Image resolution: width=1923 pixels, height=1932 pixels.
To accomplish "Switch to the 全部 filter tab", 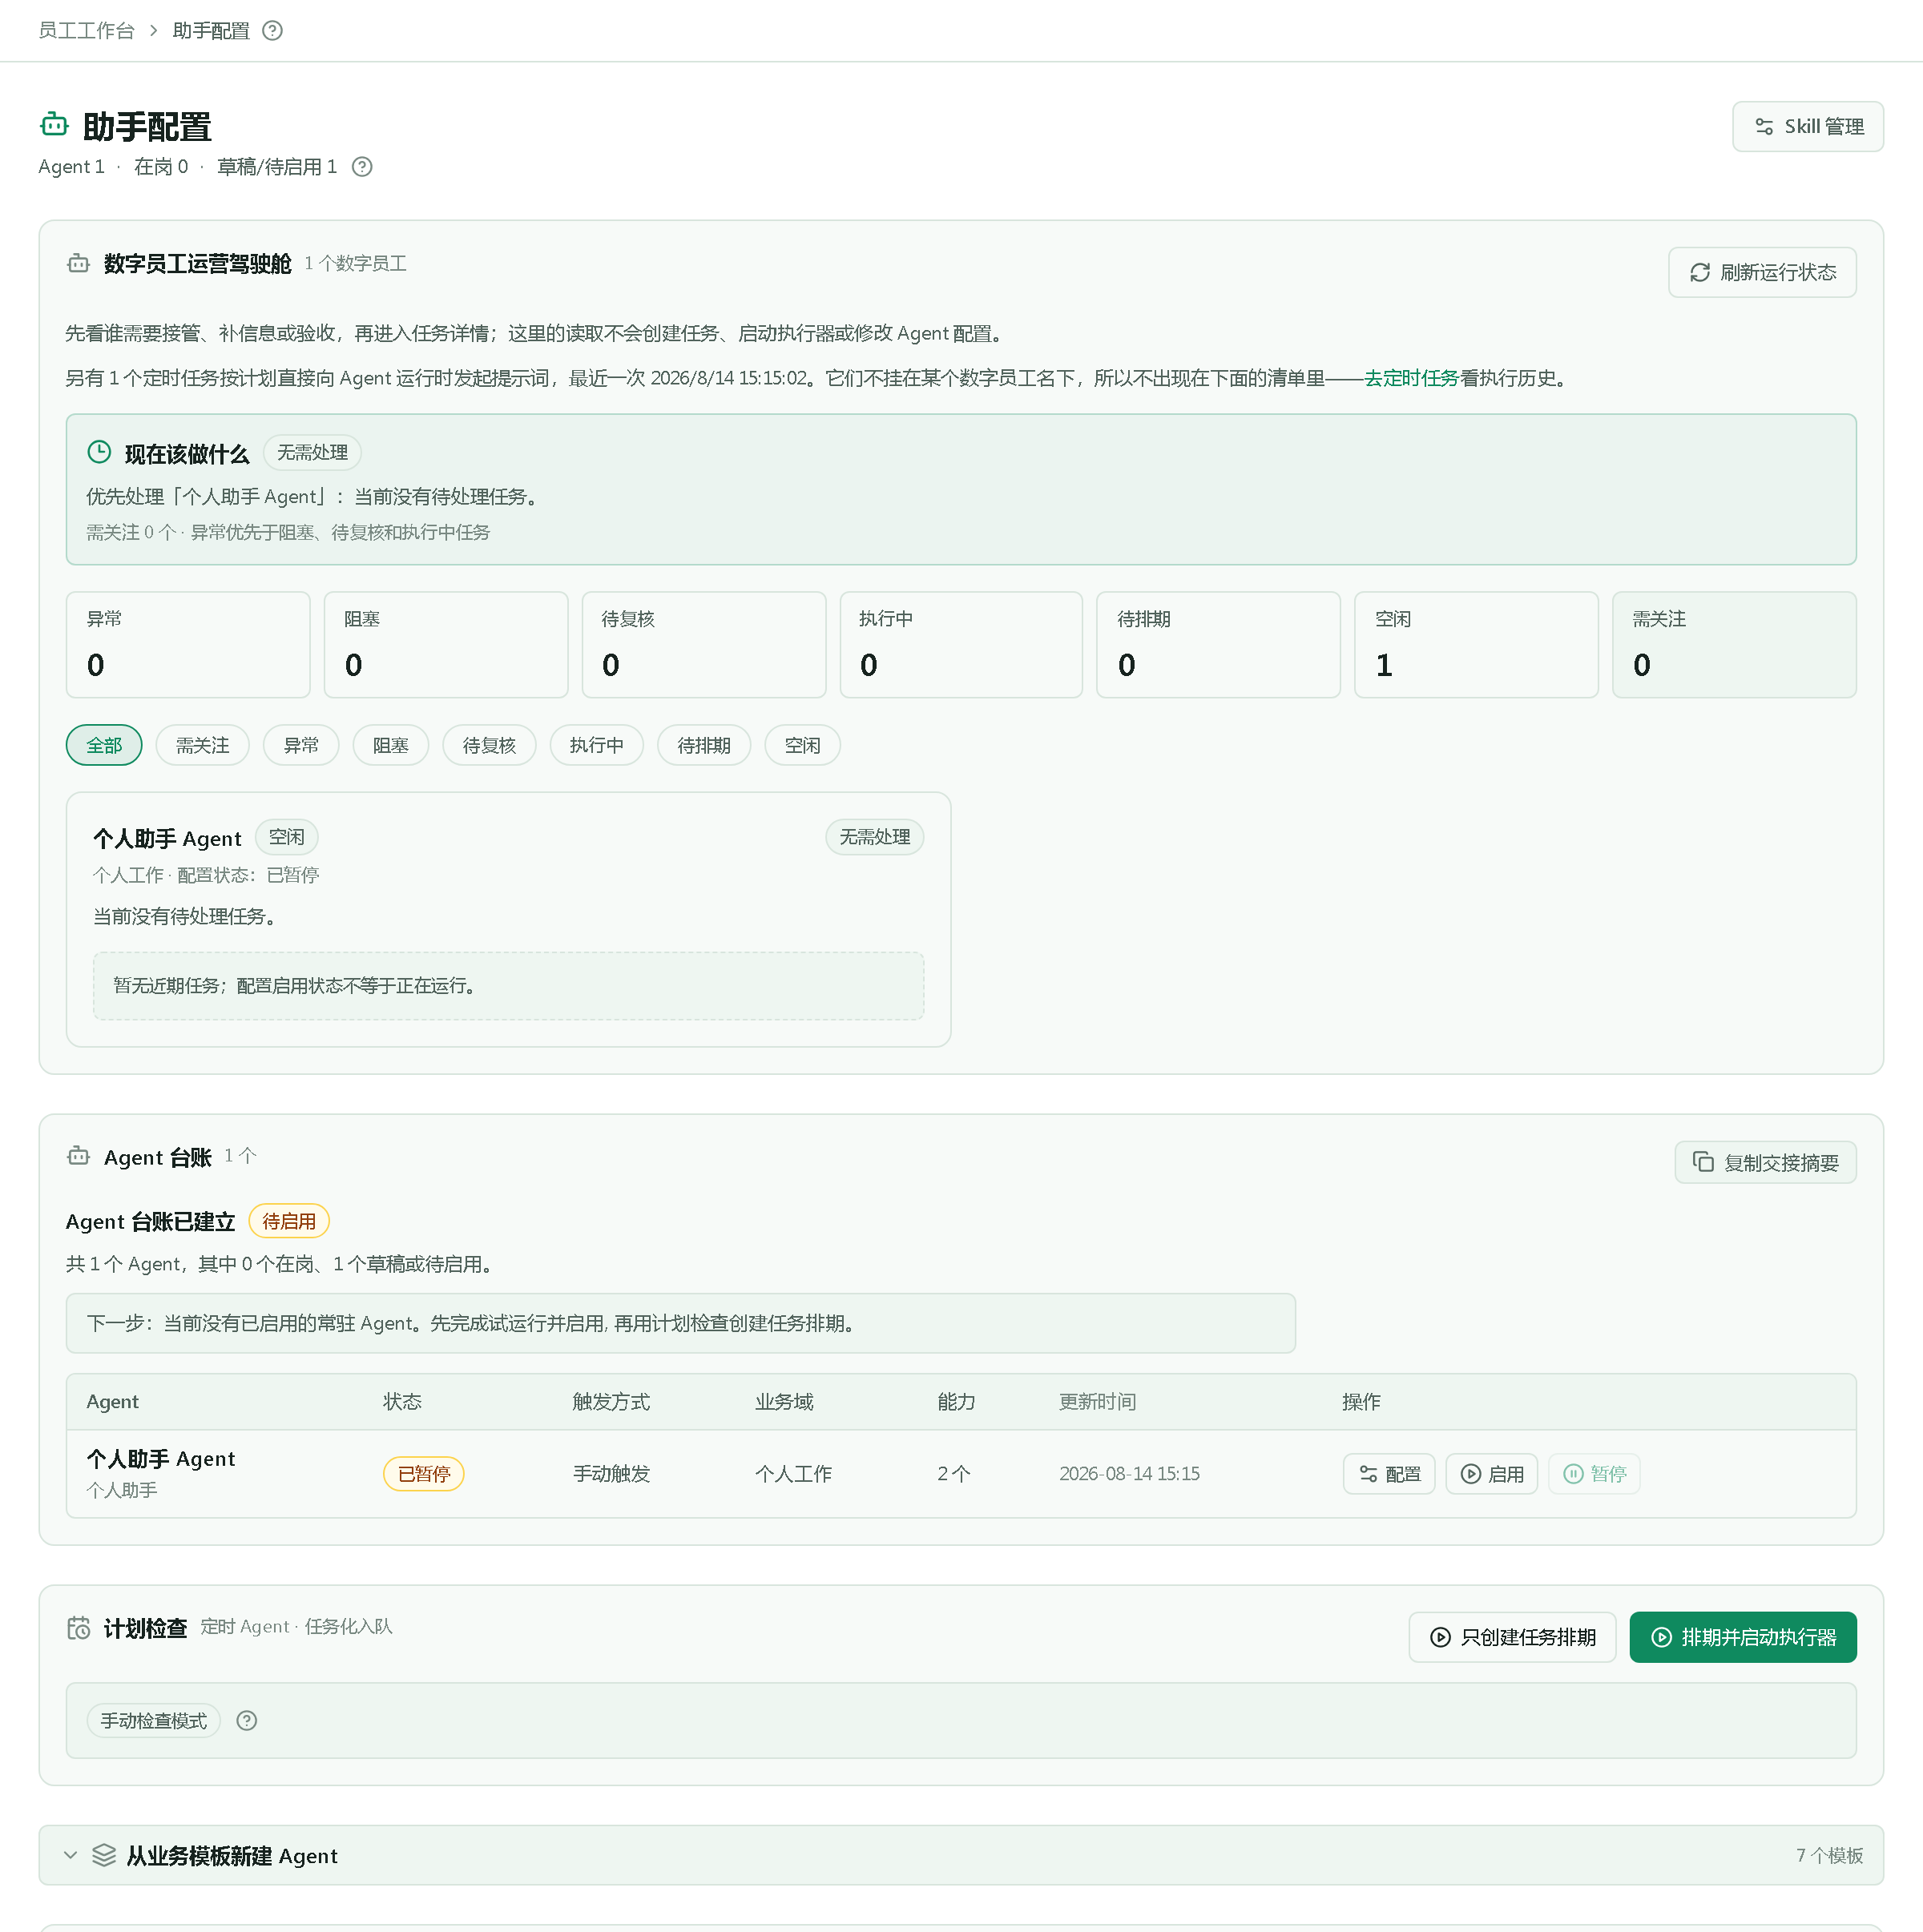I will tap(104, 746).
